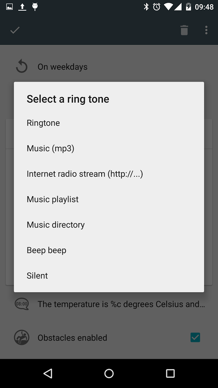This screenshot has width=218, height=388.
Task: Choose Beep beep ring tone
Action: (109, 250)
